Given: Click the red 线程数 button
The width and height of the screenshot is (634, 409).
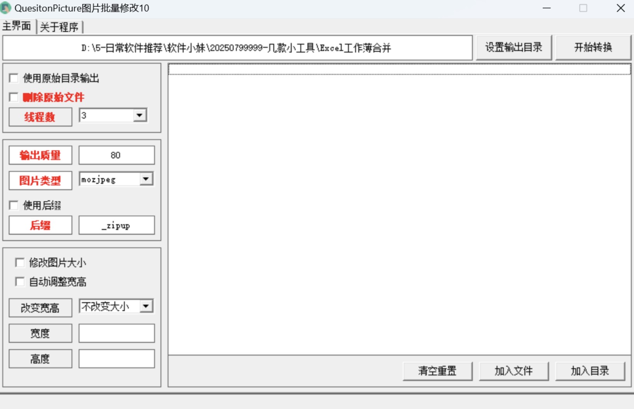Looking at the screenshot, I should pos(40,117).
